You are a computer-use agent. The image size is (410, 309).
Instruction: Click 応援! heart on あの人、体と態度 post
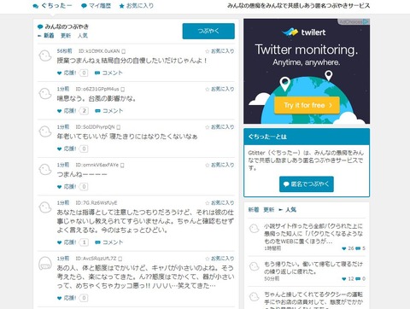click(x=67, y=298)
